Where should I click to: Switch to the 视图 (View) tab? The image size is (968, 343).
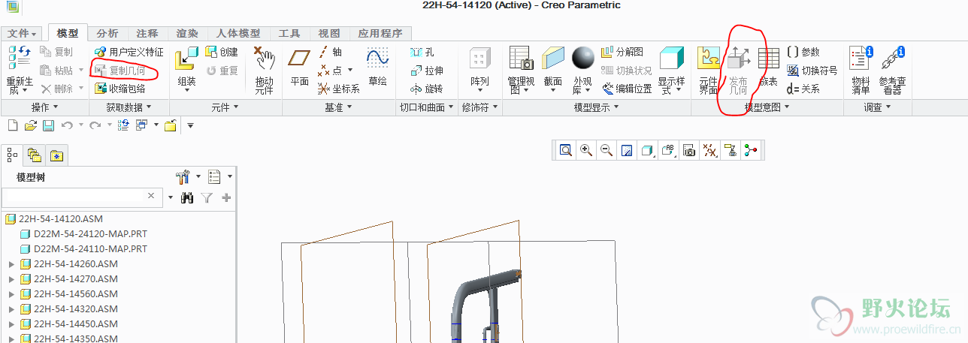point(329,34)
